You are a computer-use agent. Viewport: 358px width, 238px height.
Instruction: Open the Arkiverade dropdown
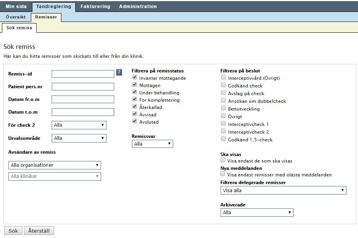257,213
